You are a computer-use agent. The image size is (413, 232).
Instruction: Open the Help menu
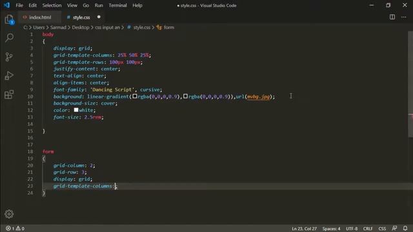(x=137, y=5)
